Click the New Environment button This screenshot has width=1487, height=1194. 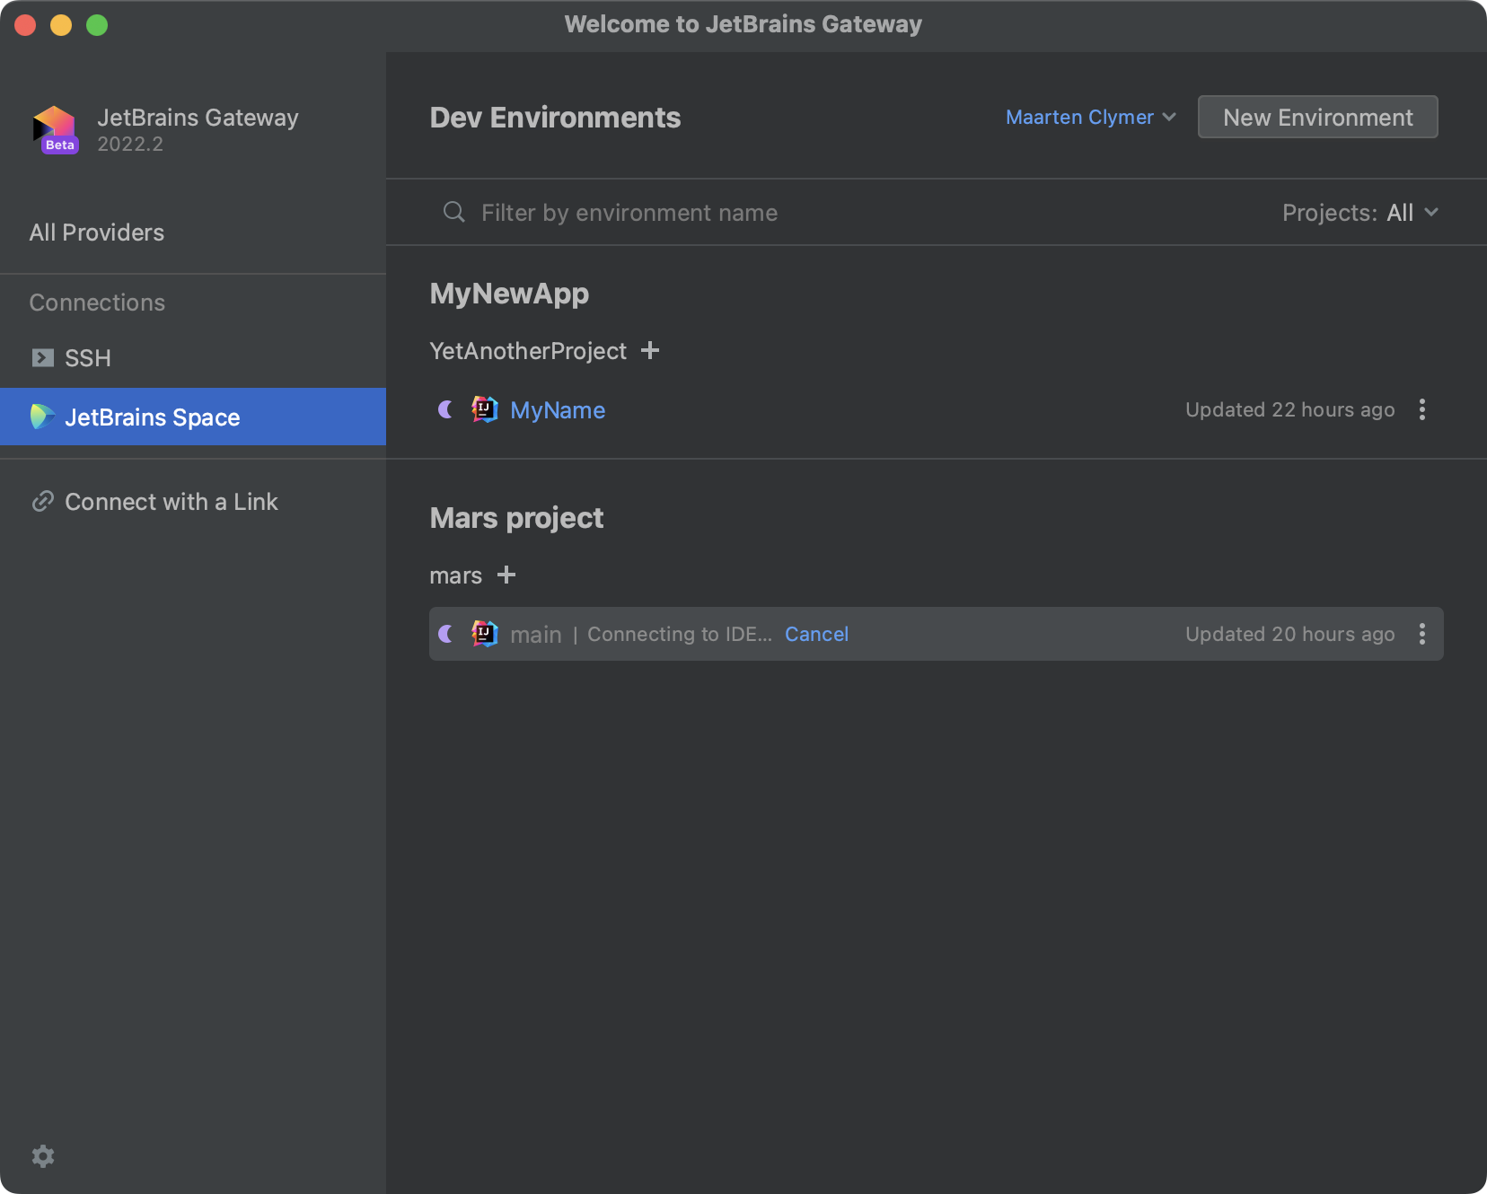coord(1316,117)
